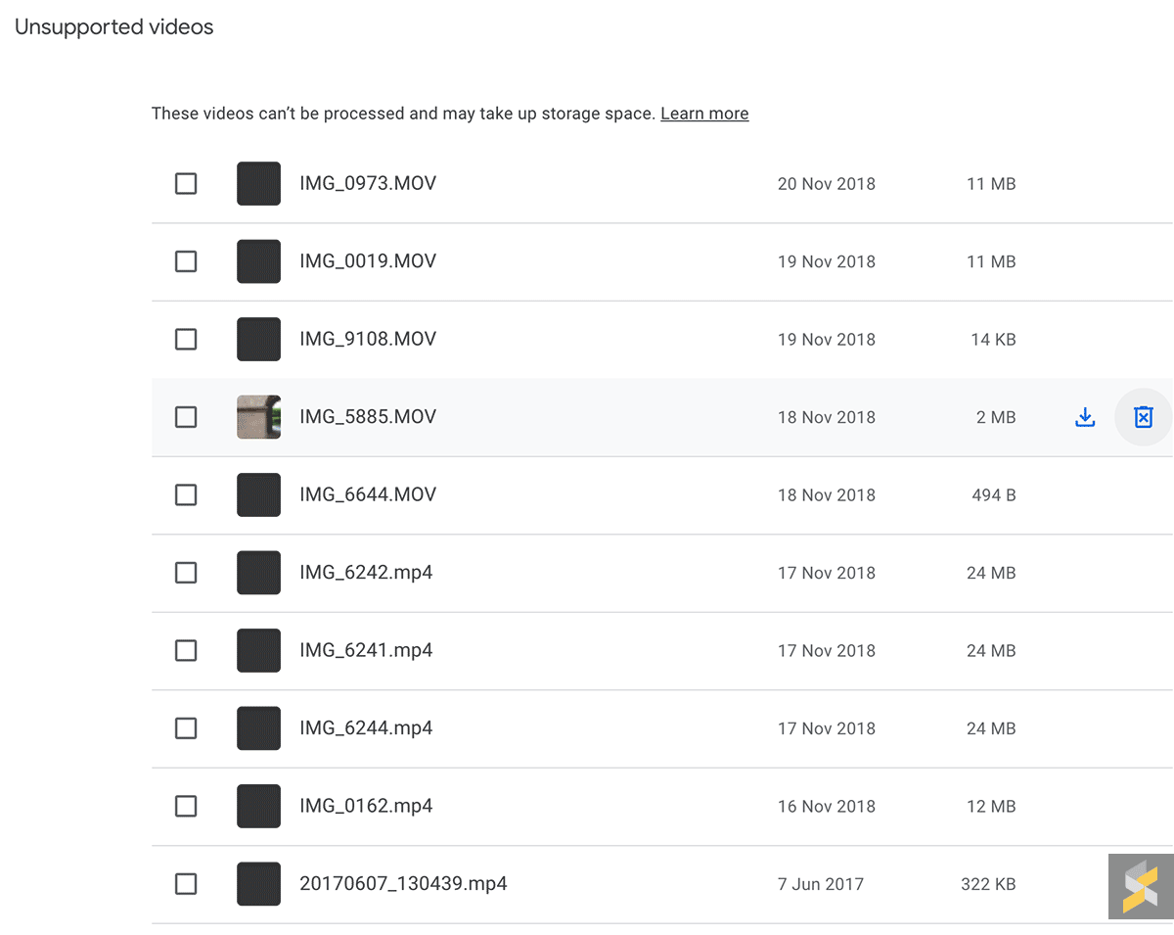Viewport: 1174px width, 935px height.
Task: Download the IMG_5885.MOV video
Action: click(x=1084, y=418)
